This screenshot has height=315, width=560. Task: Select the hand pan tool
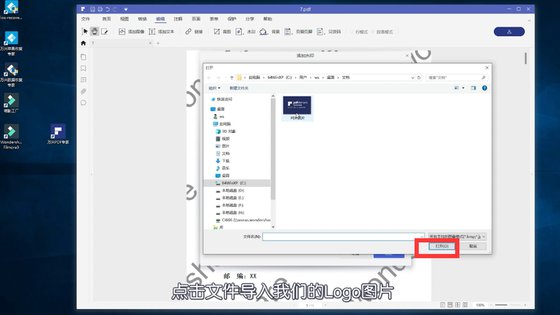95,31
